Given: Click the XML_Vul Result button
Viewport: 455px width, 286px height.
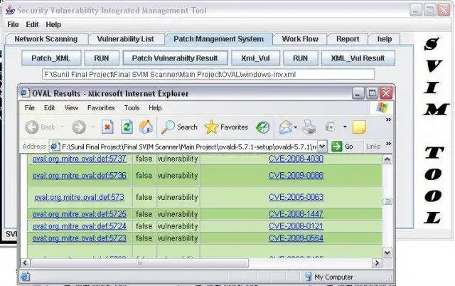Looking at the screenshot, I should (x=358, y=58).
